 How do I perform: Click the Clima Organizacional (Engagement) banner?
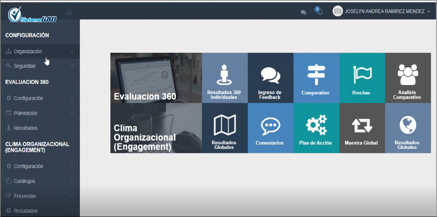(156, 128)
